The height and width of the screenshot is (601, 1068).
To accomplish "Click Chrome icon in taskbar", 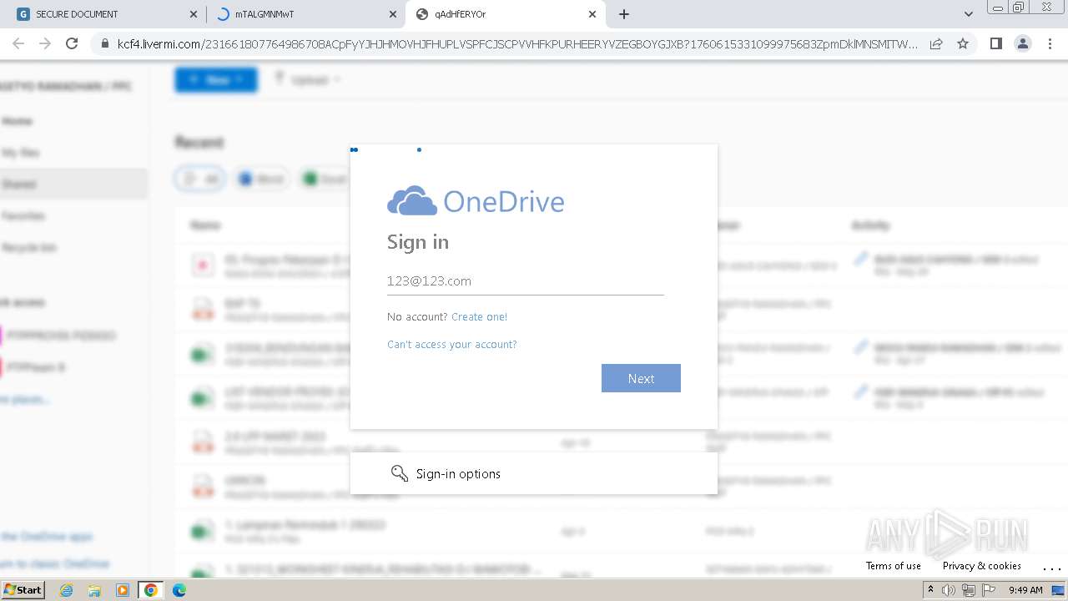I will (x=150, y=590).
